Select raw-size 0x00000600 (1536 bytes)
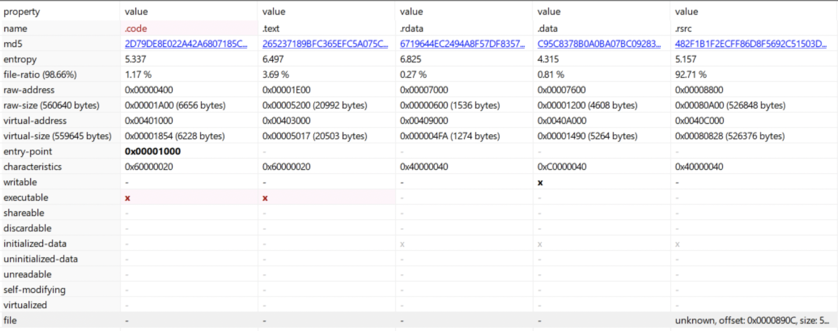Screen dimensions: 838x331 [450, 105]
